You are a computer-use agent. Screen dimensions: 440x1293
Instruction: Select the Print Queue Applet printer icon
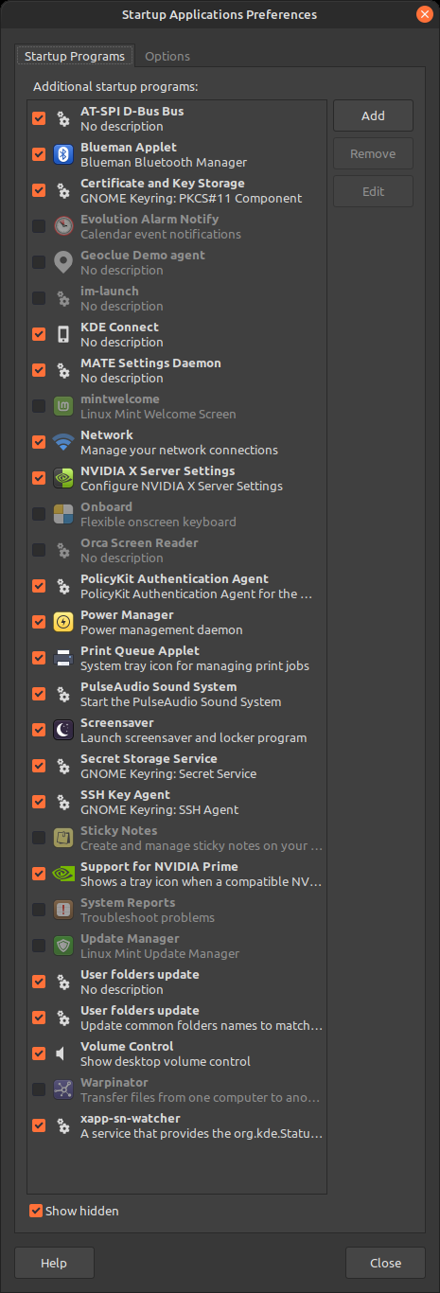pos(63,658)
